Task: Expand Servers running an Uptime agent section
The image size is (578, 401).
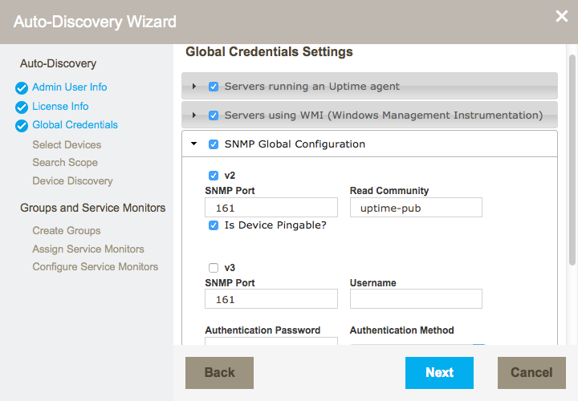Action: click(194, 87)
